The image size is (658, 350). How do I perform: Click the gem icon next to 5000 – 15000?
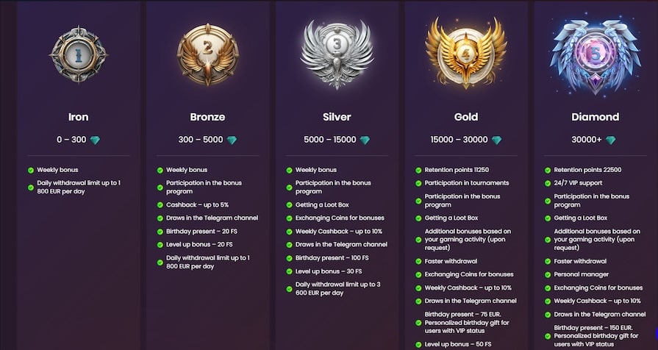[x=365, y=140]
